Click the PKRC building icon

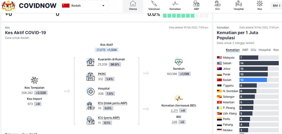tap(90, 77)
